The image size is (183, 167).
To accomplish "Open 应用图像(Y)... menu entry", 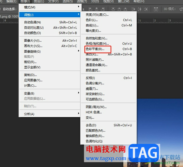I will point(50,80).
